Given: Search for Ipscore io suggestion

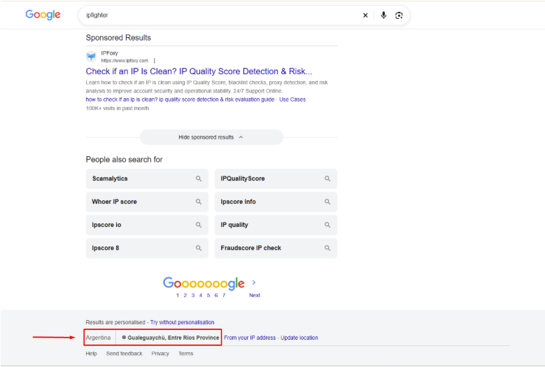Looking at the screenshot, I should 147,225.
